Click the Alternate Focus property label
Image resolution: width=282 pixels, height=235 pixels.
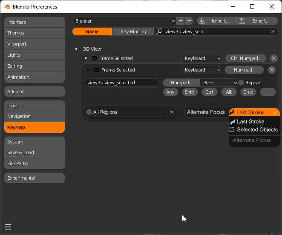point(206,112)
